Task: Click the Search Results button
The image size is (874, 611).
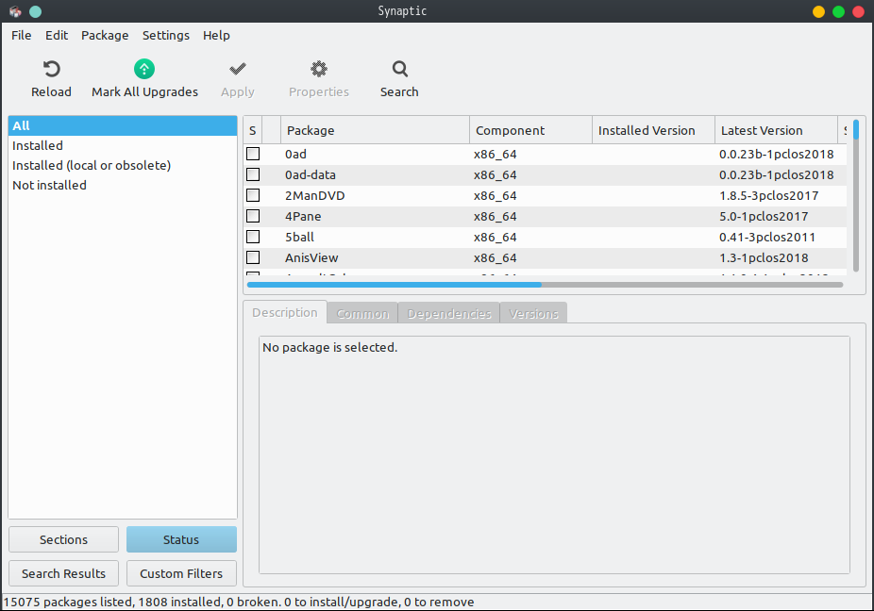Action: pyautogui.click(x=63, y=573)
